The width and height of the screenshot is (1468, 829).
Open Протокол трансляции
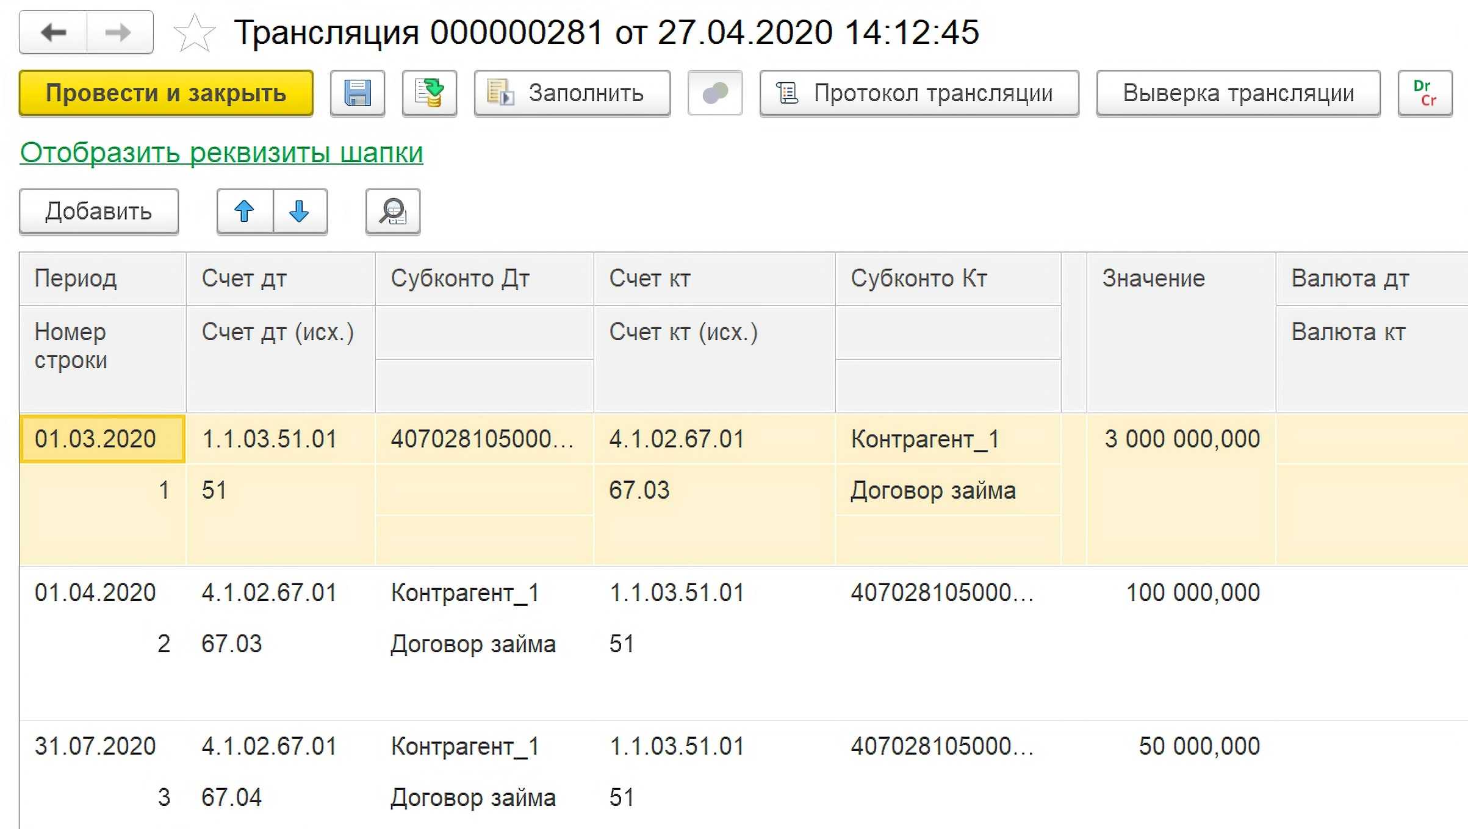pos(919,93)
